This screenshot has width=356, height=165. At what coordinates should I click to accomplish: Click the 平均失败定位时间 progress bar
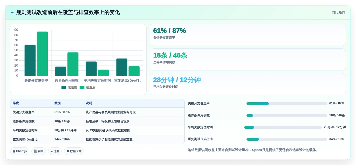point(283,127)
